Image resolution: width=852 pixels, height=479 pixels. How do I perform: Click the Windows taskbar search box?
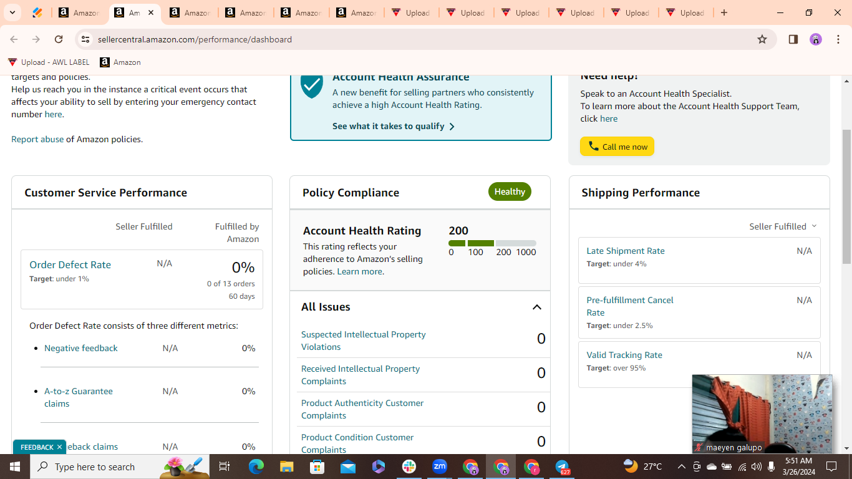pyautogui.click(x=120, y=467)
